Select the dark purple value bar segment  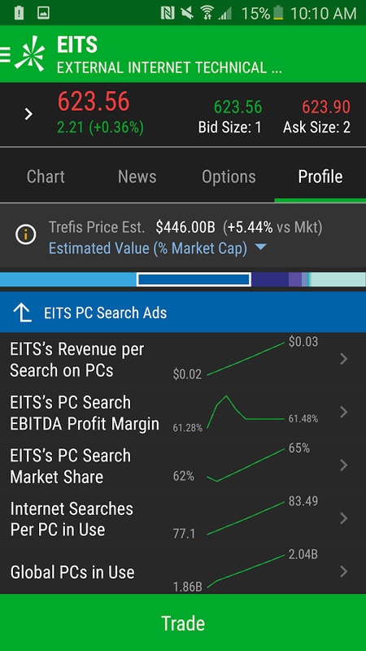pos(270,279)
